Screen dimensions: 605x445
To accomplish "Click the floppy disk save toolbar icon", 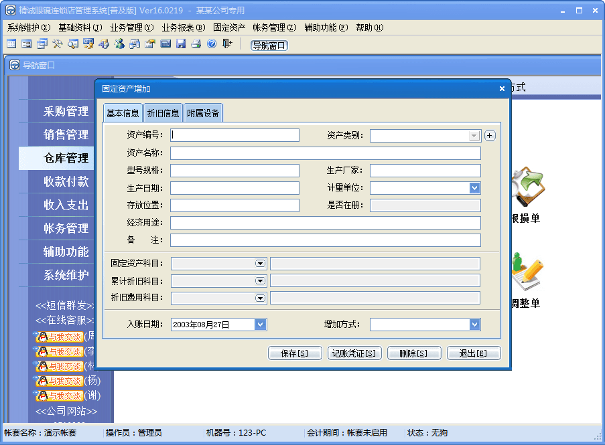I will (181, 44).
